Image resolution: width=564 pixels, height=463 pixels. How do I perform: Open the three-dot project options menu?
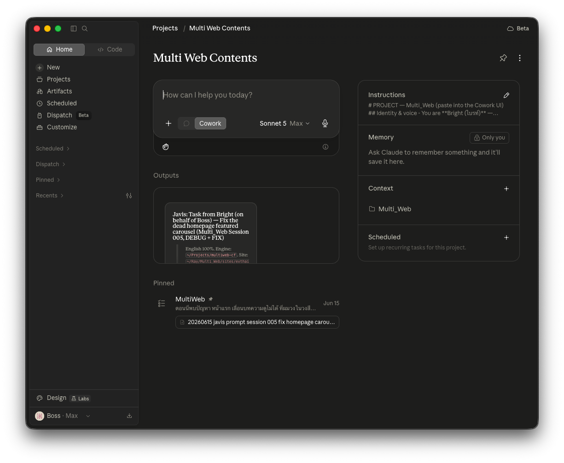[x=520, y=58]
